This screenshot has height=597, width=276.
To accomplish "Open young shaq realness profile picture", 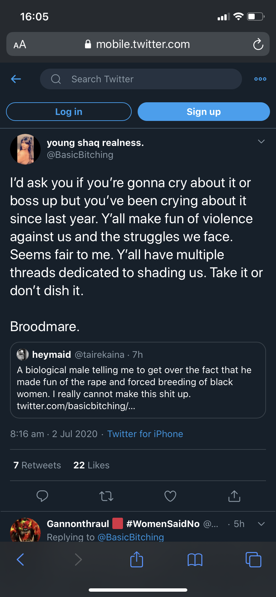I will 25,149.
